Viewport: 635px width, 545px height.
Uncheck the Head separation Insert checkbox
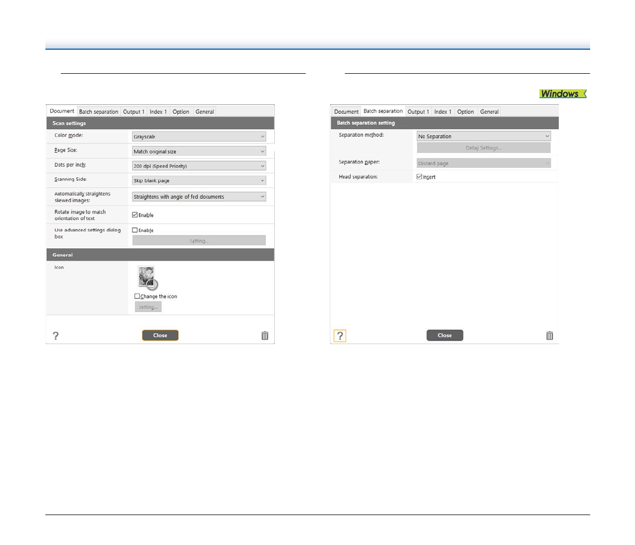coord(419,176)
